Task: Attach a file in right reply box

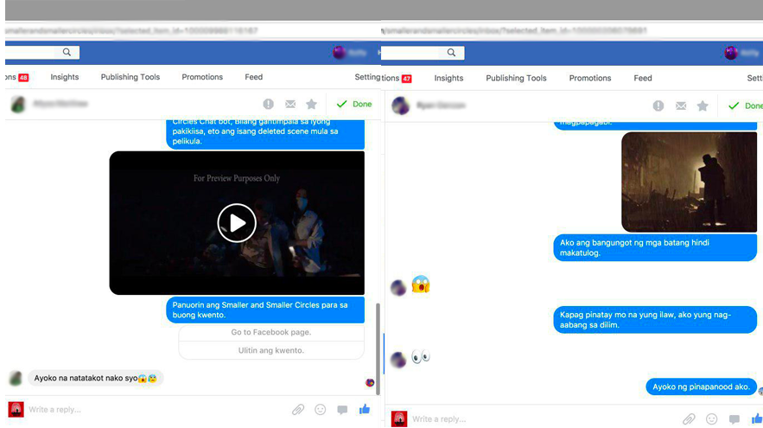Action: [689, 418]
